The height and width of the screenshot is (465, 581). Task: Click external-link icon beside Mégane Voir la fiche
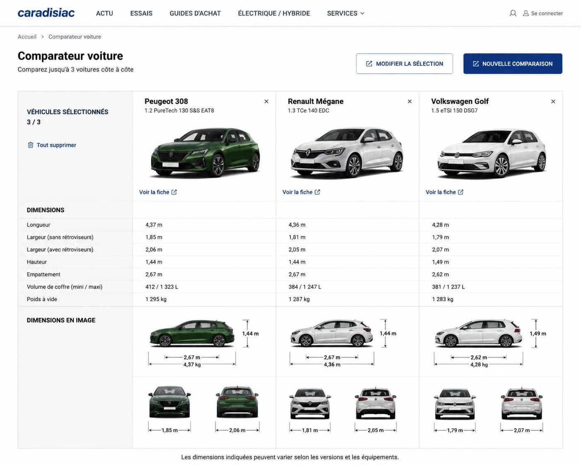317,192
